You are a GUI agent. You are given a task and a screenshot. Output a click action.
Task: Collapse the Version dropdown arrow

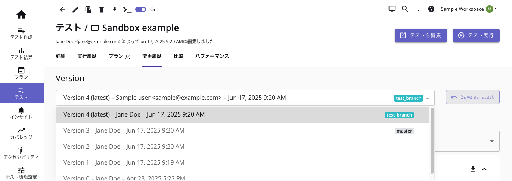tap(428, 98)
